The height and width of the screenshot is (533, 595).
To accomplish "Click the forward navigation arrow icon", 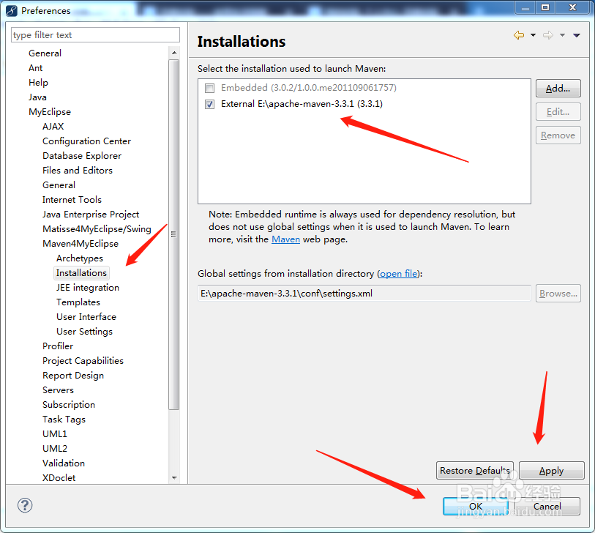I will tap(548, 35).
